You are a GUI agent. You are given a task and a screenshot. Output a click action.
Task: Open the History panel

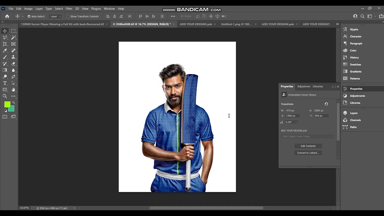(354, 58)
